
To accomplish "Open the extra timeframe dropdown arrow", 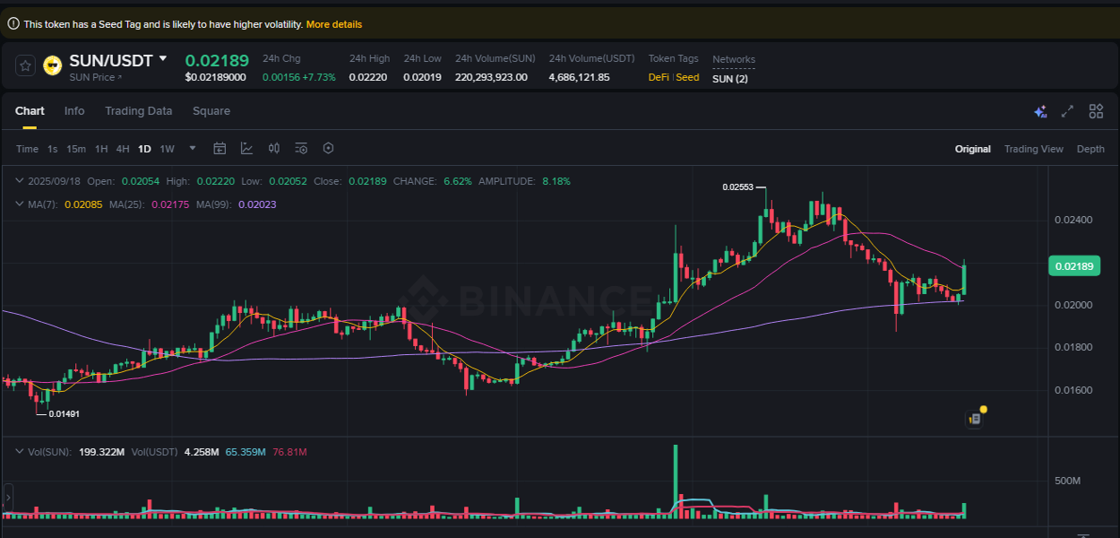I will pos(191,148).
